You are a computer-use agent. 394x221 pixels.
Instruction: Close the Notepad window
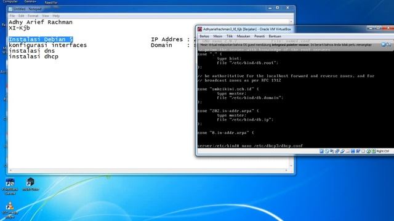[287, 8]
